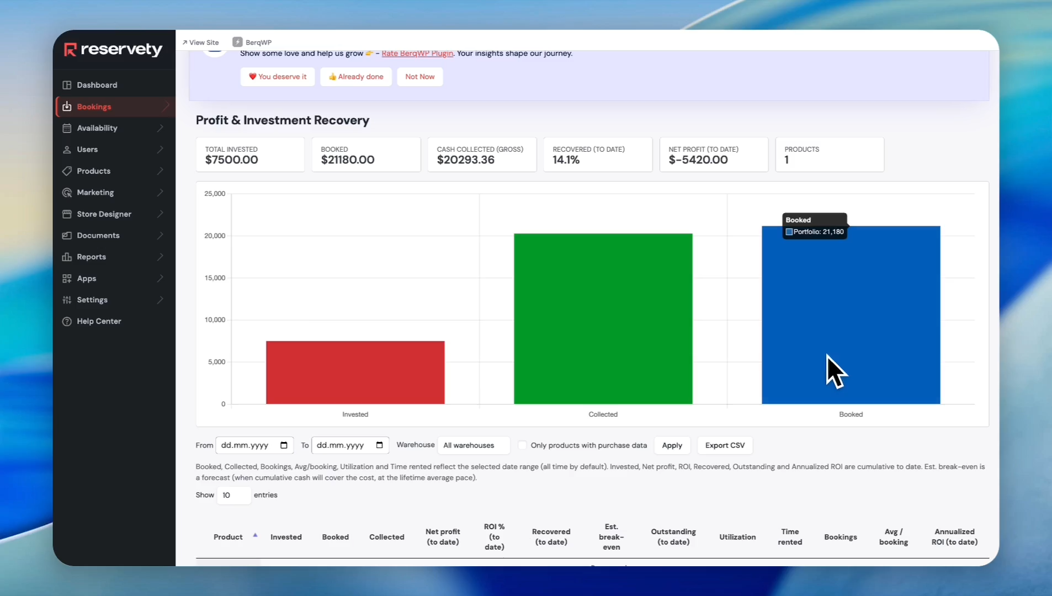Click the Total Invested $7500.00 card
The image size is (1052, 596).
click(x=250, y=155)
